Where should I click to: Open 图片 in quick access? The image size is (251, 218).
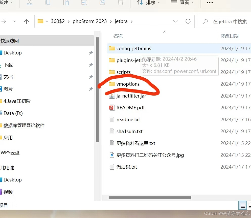point(8,89)
